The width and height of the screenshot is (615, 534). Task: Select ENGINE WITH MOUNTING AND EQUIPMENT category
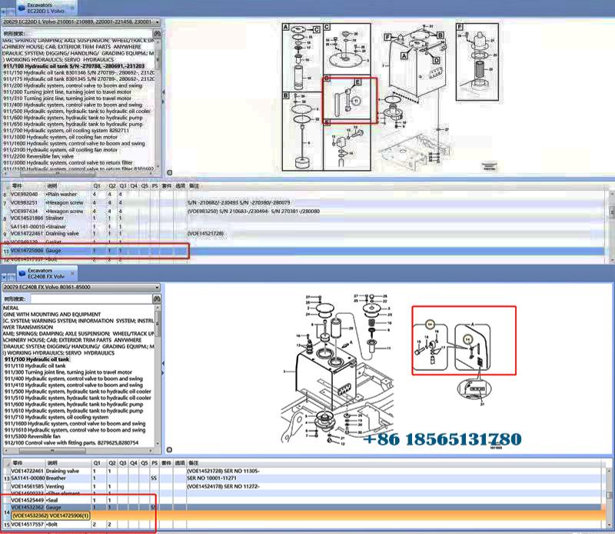[52, 314]
